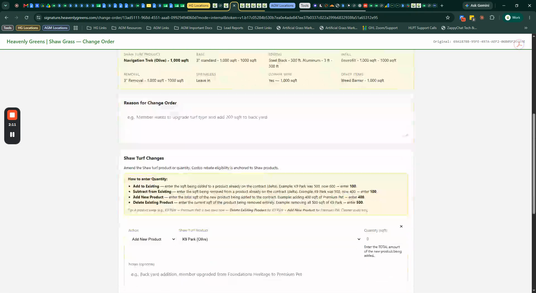The image size is (536, 293).
Task: Open the HG Links bookmark folder
Action: [97, 28]
